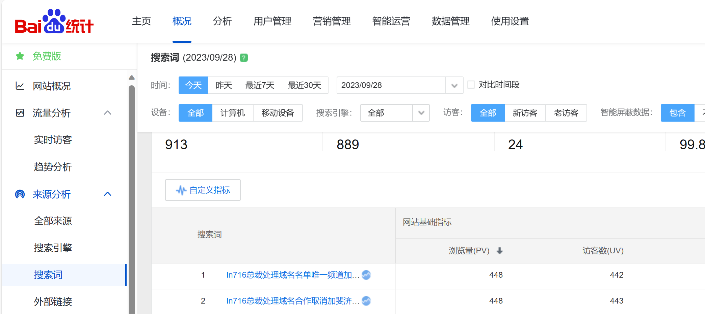
Task: Open the 概况 tab
Action: pyautogui.click(x=182, y=21)
